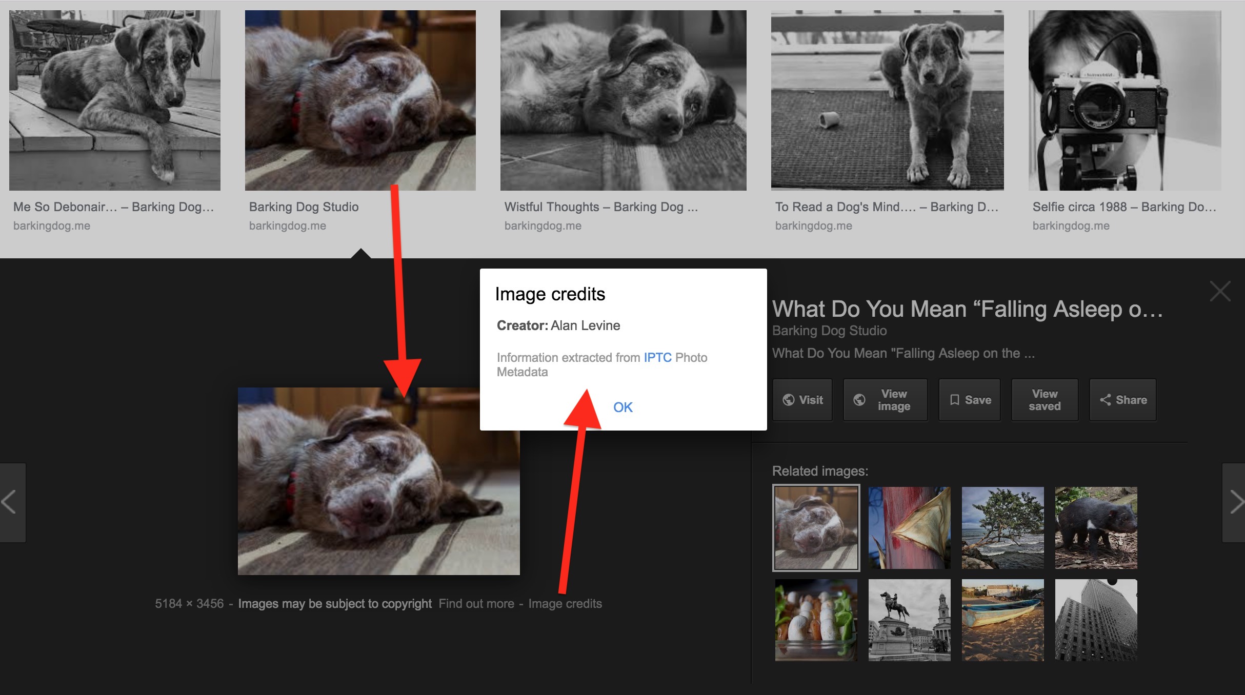Open Wistful Thoughts image result
The height and width of the screenshot is (695, 1245).
coord(623,100)
